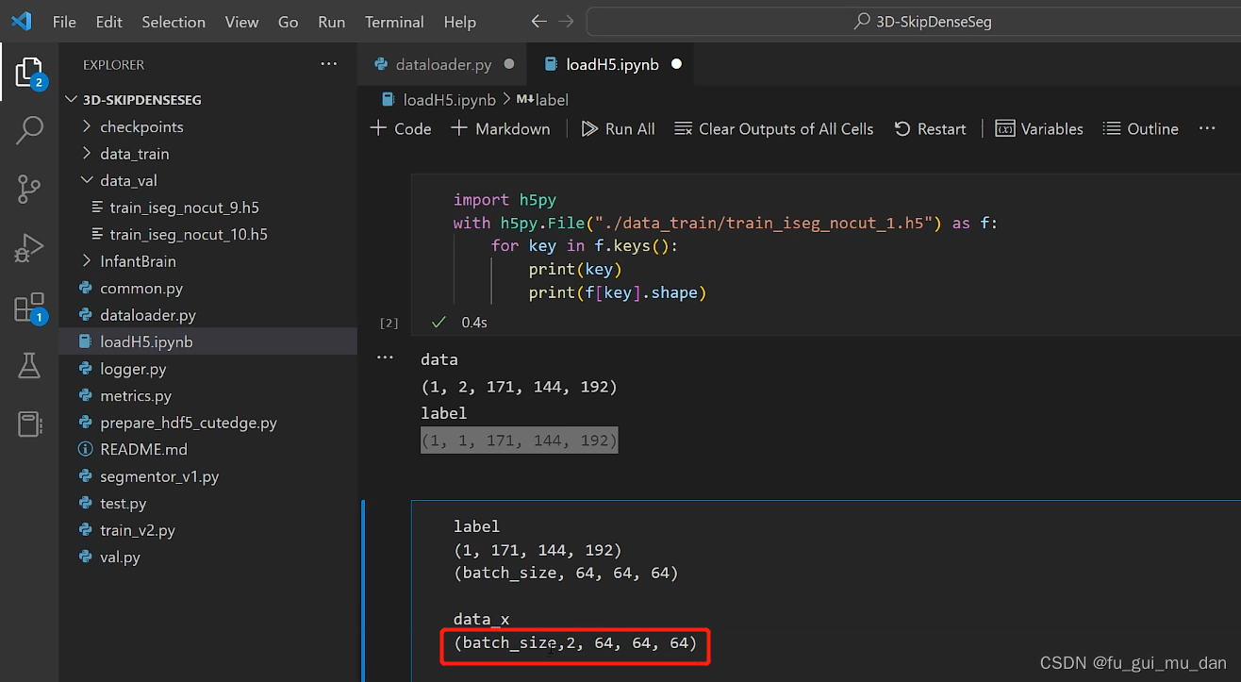The image size is (1241, 682).
Task: Open train_iseg_nocut_10.h5 file
Action: 188,234
